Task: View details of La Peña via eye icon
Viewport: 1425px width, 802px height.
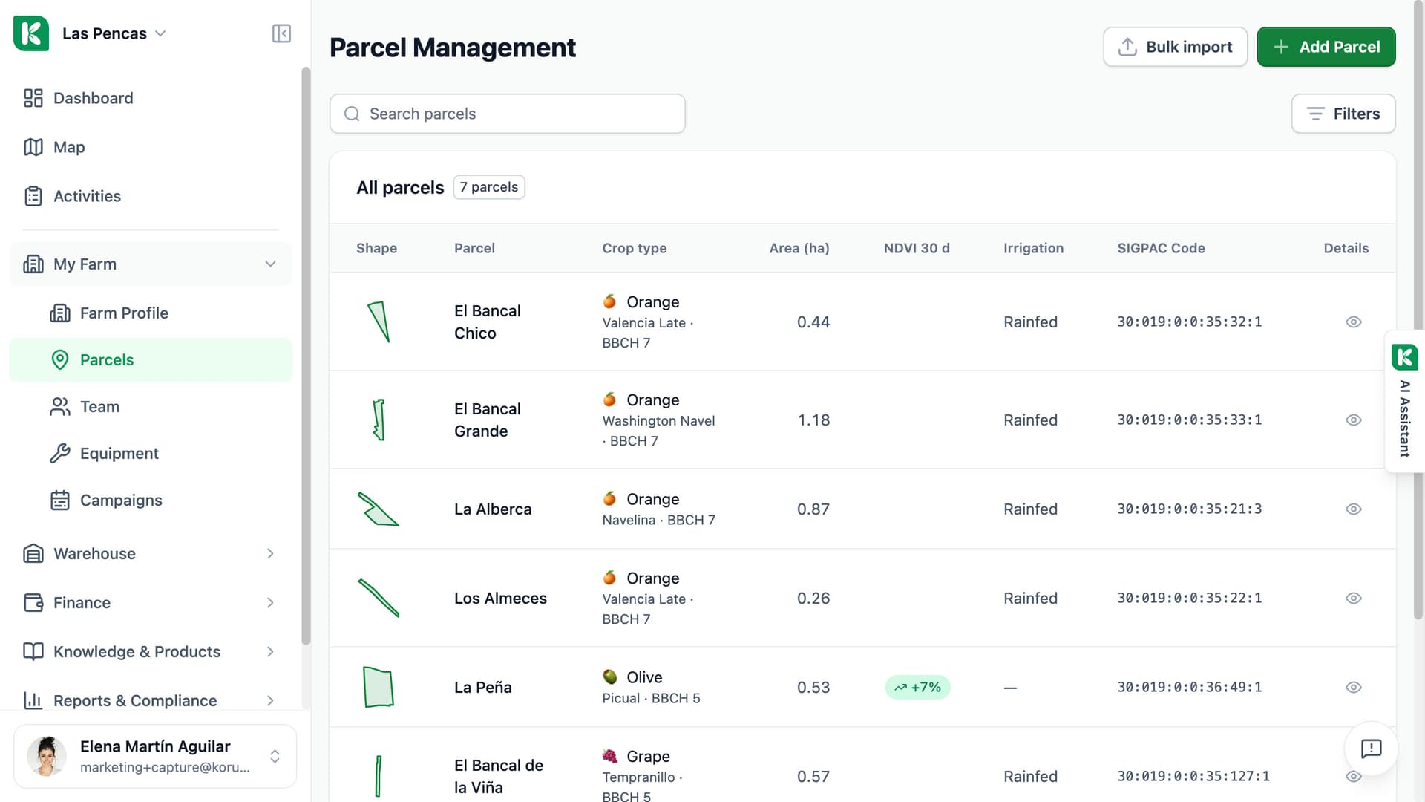Action: [1353, 688]
